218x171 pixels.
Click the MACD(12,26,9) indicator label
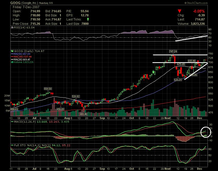(25, 122)
